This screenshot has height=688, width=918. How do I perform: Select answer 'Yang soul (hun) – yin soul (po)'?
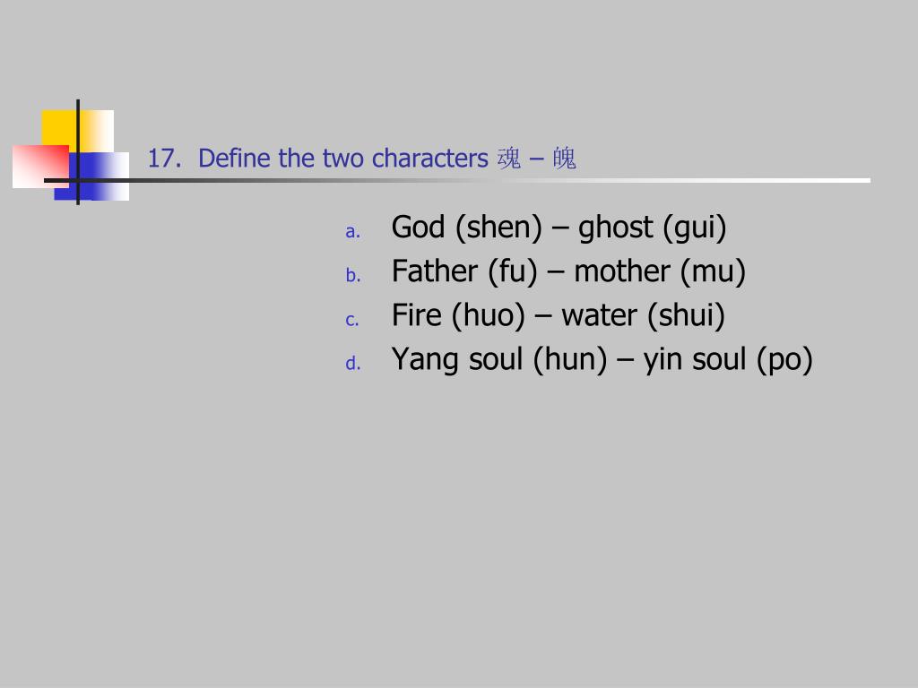pos(602,359)
